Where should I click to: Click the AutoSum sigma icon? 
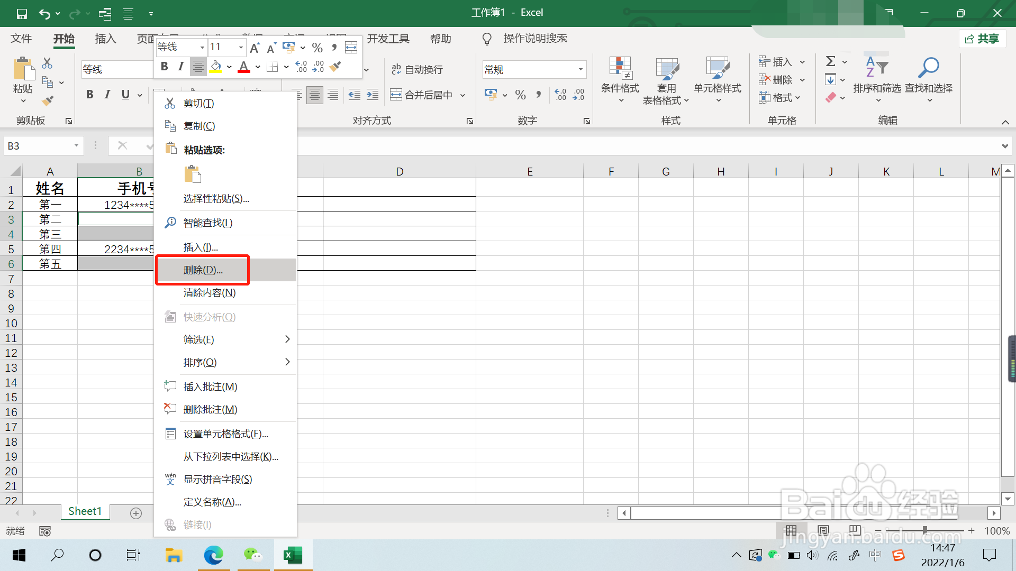(831, 61)
